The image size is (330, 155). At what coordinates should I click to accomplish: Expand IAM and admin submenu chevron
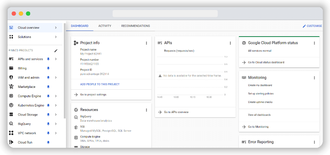coord(56,78)
